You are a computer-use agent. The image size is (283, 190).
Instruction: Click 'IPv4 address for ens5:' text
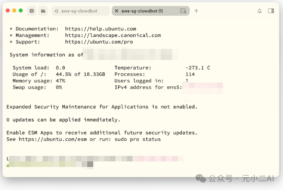point(148,88)
